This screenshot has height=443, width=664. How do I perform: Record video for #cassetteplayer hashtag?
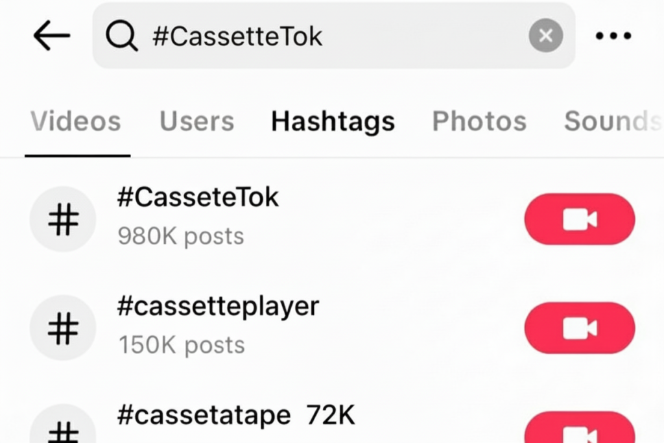point(579,328)
